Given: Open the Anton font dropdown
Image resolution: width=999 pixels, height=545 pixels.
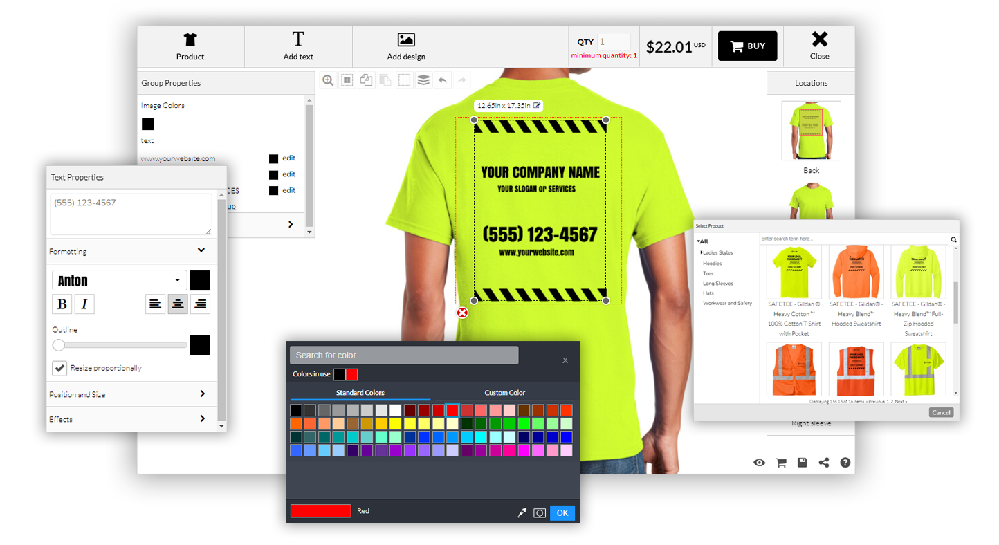Looking at the screenshot, I should (119, 280).
